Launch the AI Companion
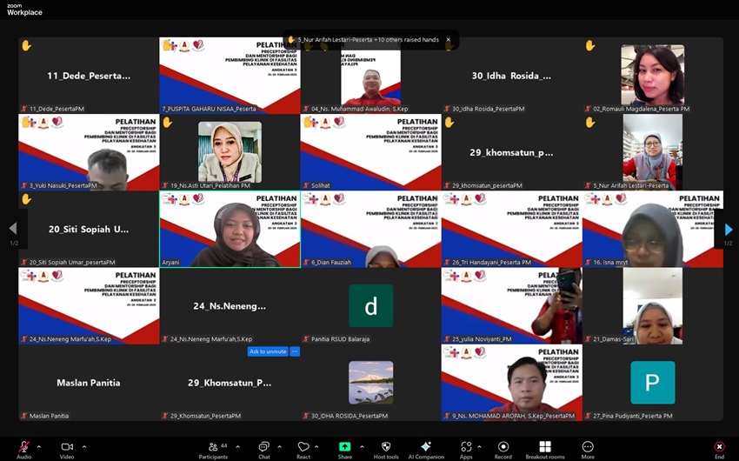The height and width of the screenshot is (461, 739). coord(426,446)
